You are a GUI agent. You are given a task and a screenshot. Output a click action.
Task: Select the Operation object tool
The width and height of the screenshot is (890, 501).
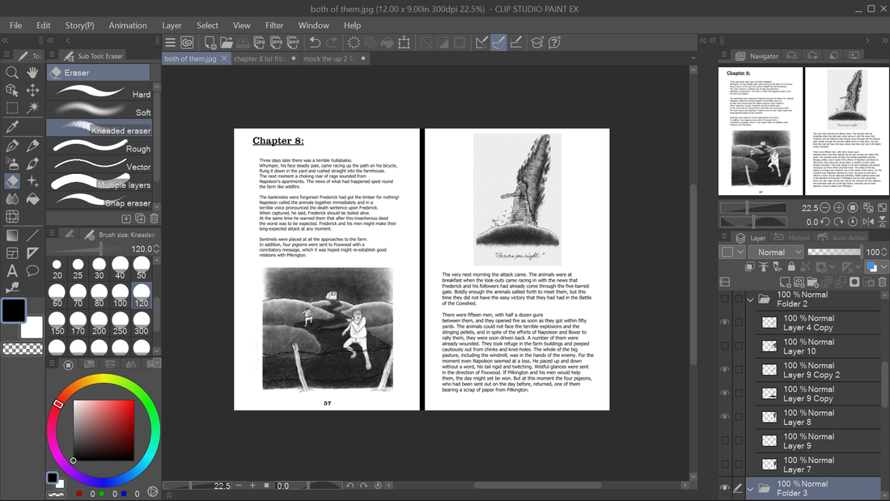tap(12, 91)
